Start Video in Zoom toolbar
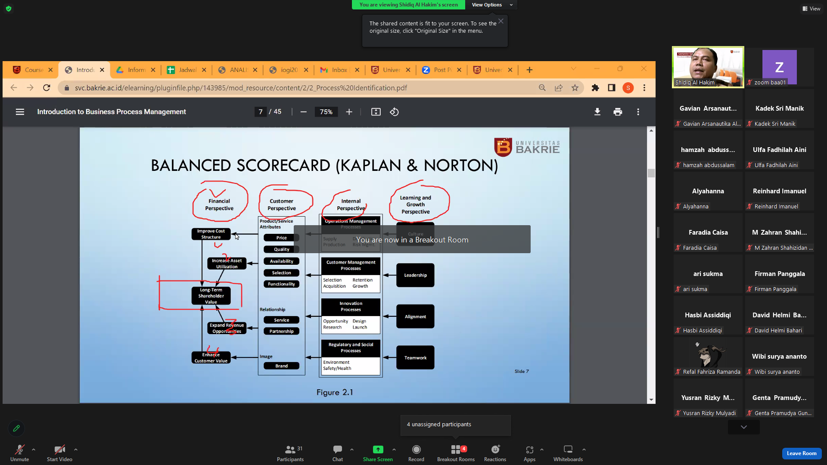 coord(59,453)
